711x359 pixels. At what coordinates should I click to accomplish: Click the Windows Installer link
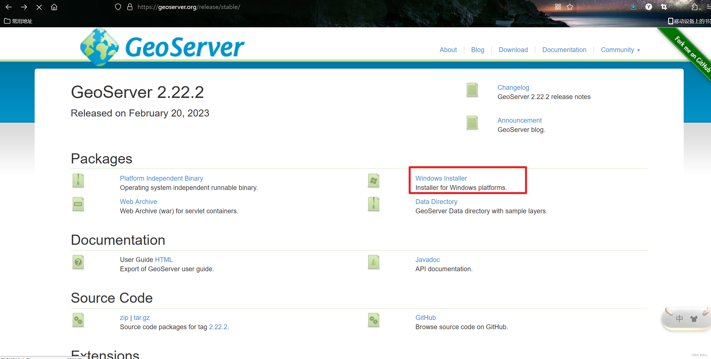(441, 178)
